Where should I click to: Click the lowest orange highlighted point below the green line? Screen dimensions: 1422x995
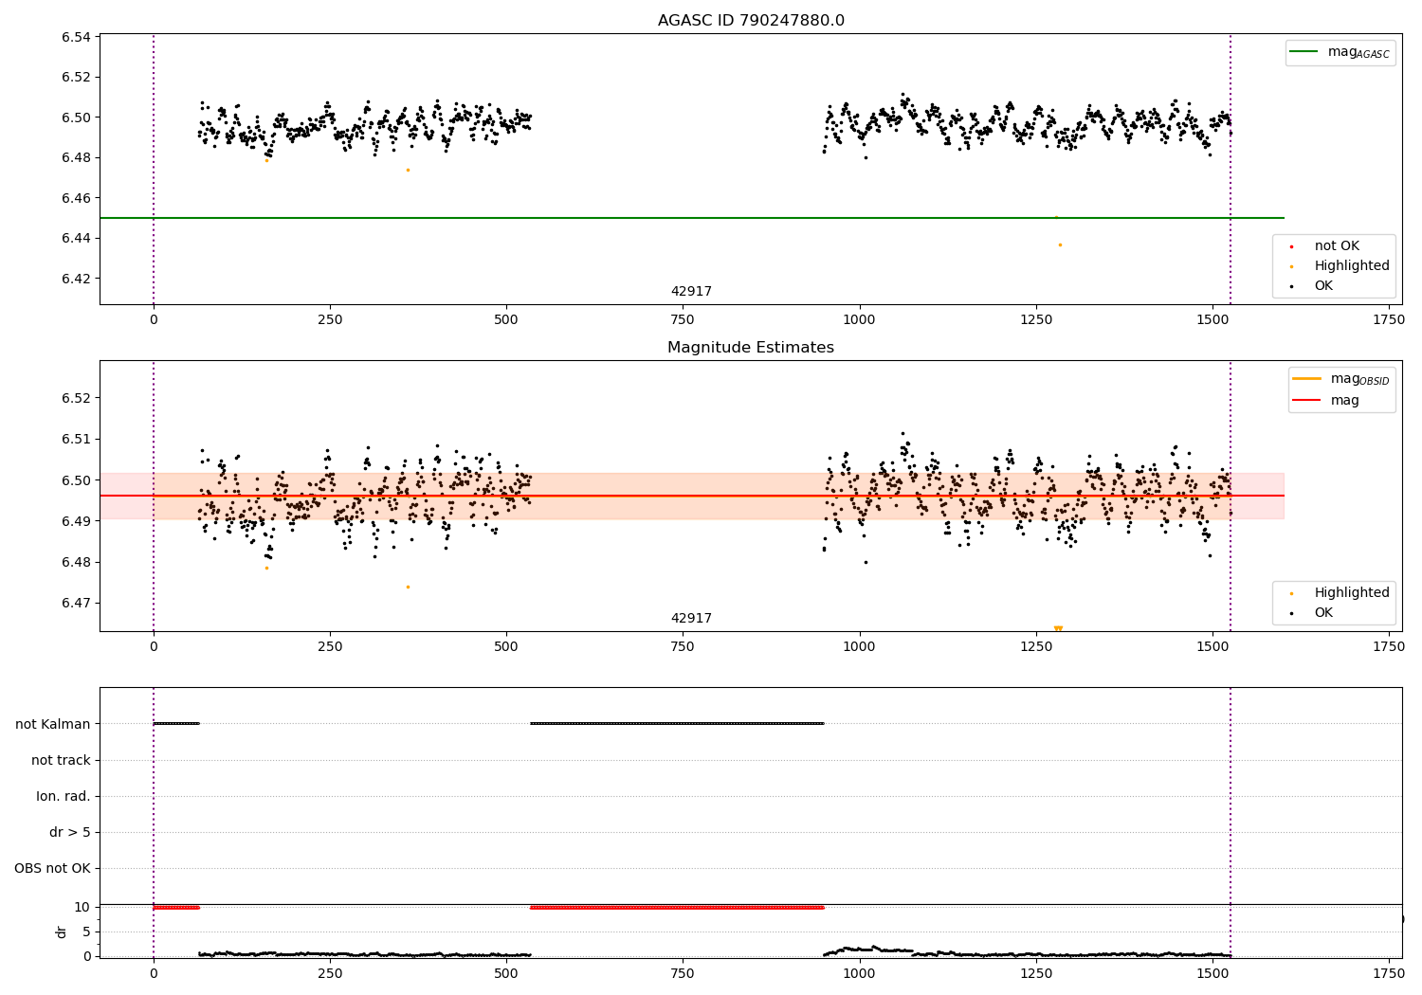pyautogui.click(x=1060, y=245)
